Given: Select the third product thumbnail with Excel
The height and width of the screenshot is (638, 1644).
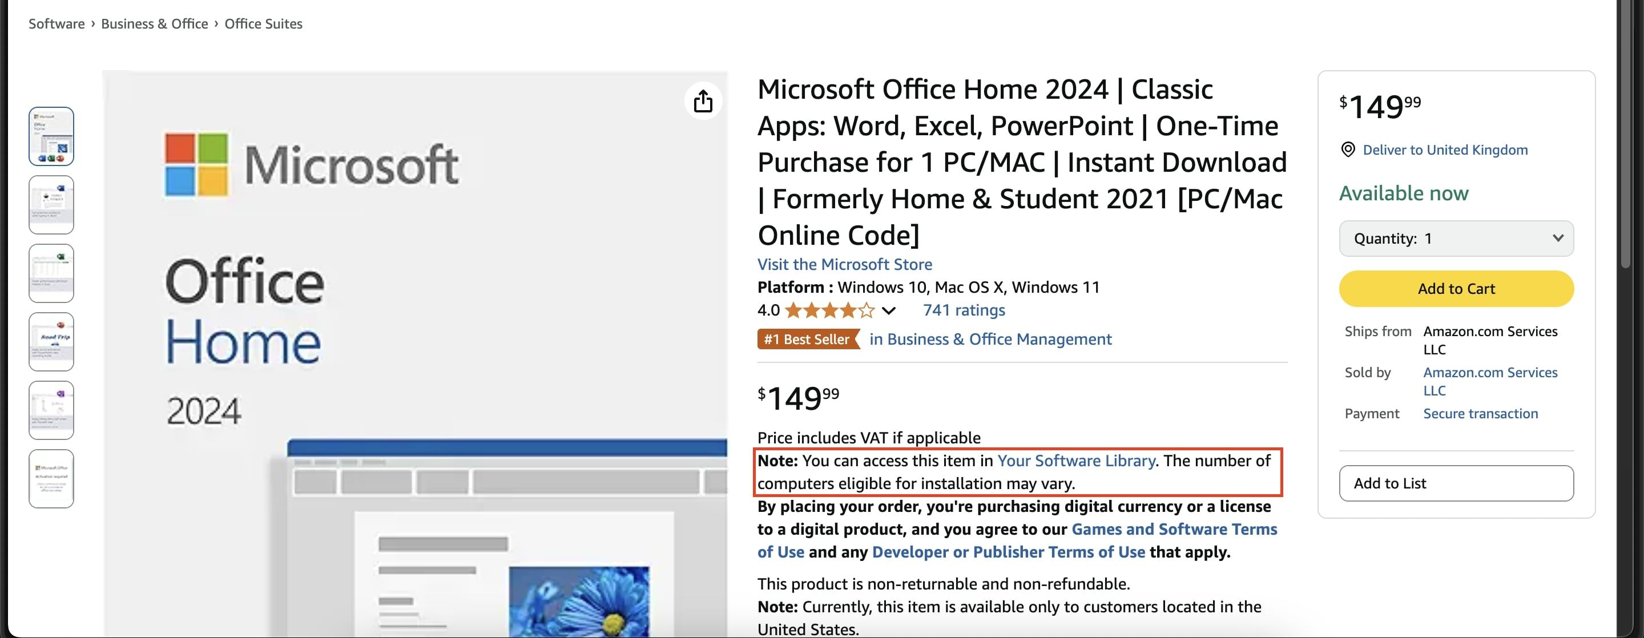Looking at the screenshot, I should pos(51,273).
